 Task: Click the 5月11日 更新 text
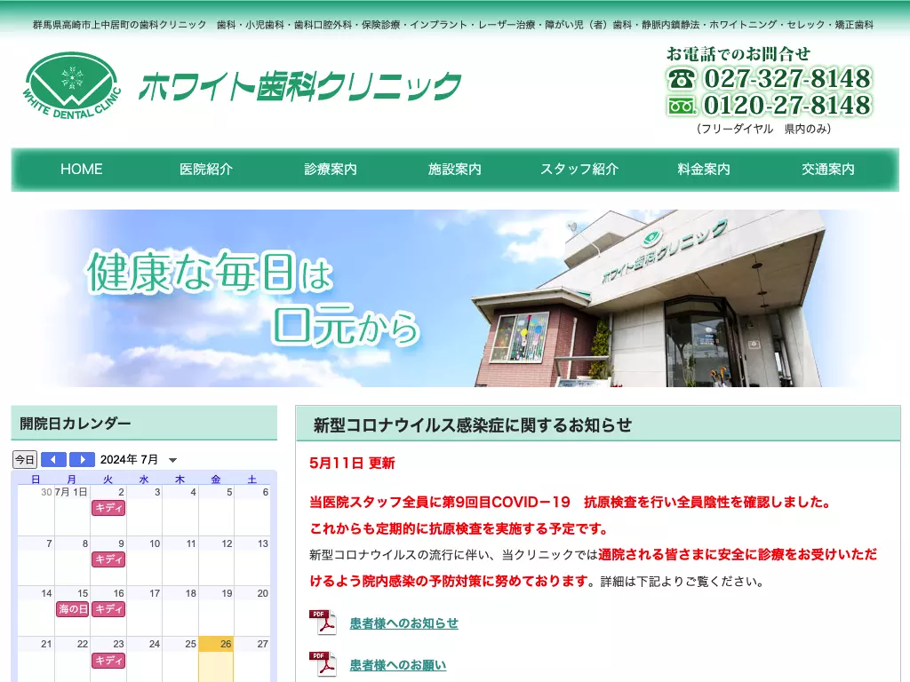(x=352, y=464)
